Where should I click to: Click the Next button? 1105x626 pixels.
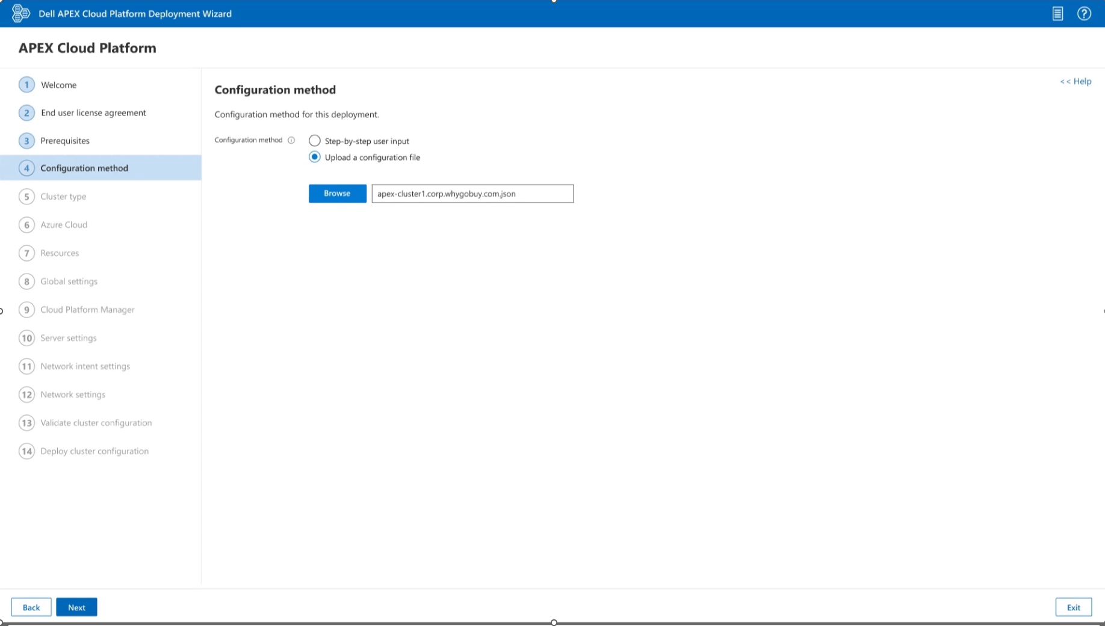[76, 607]
